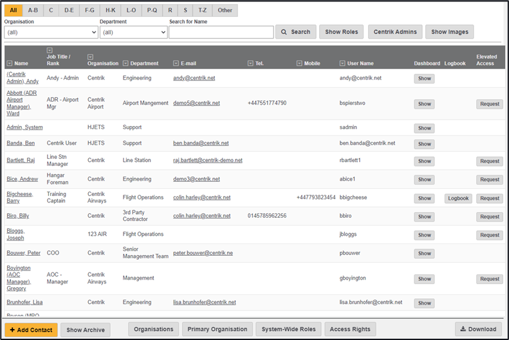Click the Add Contact button
The image size is (509, 340).
(x=31, y=330)
